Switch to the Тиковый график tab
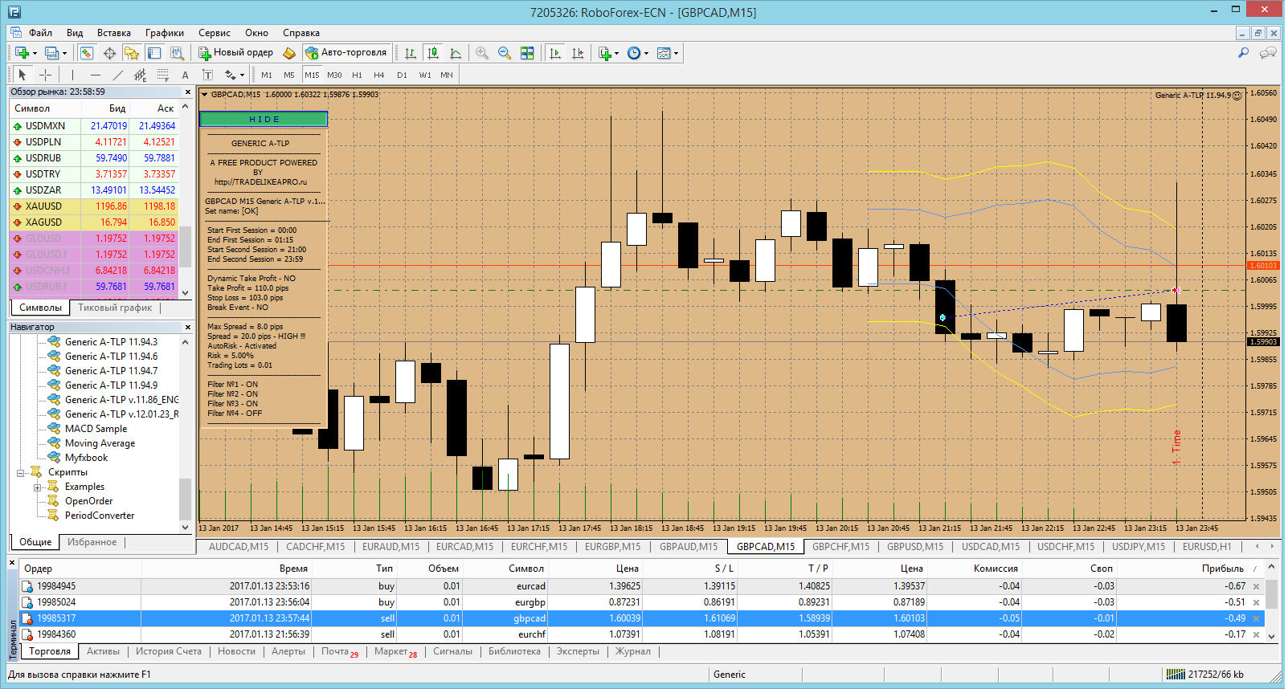1288x689 pixels. pyautogui.click(x=115, y=308)
